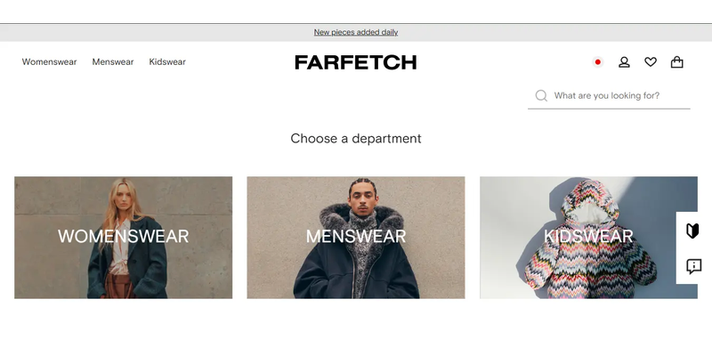Click the magnifying glass search icon
The image size is (712, 356).
click(x=541, y=95)
